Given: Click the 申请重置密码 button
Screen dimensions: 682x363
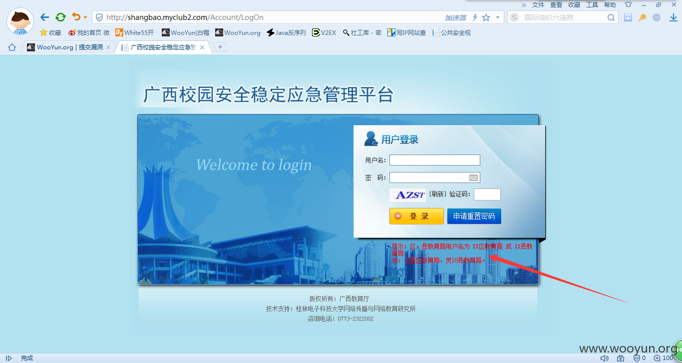Looking at the screenshot, I should 474,216.
